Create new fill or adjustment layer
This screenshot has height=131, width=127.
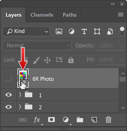pos(66,120)
